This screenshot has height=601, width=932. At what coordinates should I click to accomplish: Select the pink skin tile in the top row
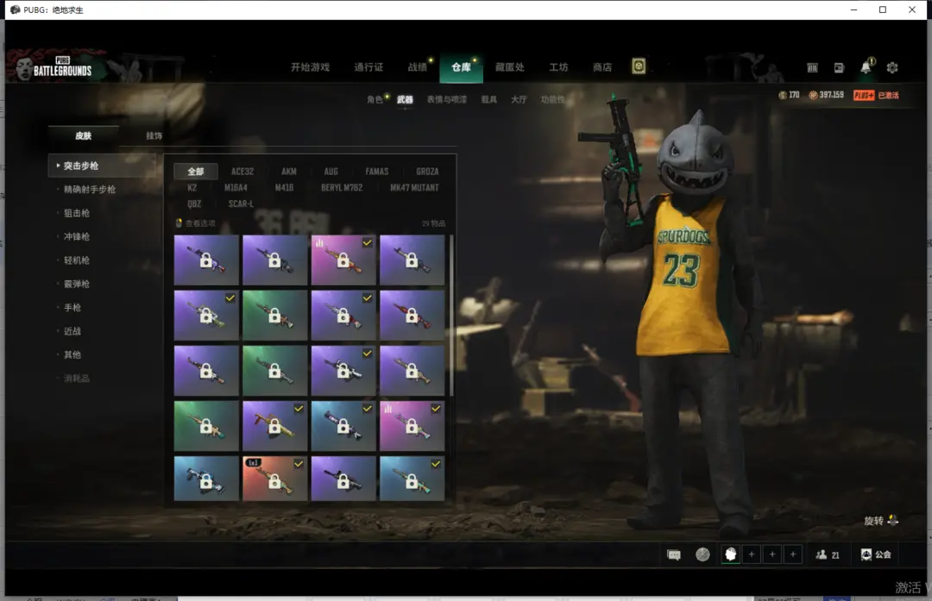(343, 260)
